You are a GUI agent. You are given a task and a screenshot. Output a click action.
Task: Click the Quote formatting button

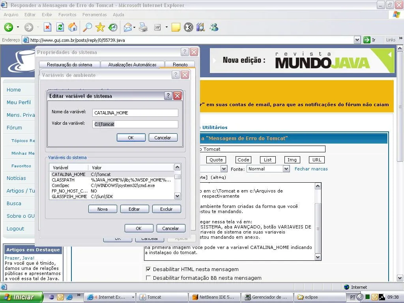pyautogui.click(x=216, y=160)
